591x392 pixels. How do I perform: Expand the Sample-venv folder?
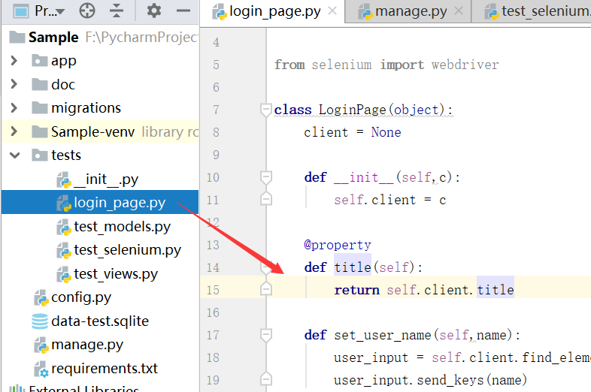click(x=14, y=131)
